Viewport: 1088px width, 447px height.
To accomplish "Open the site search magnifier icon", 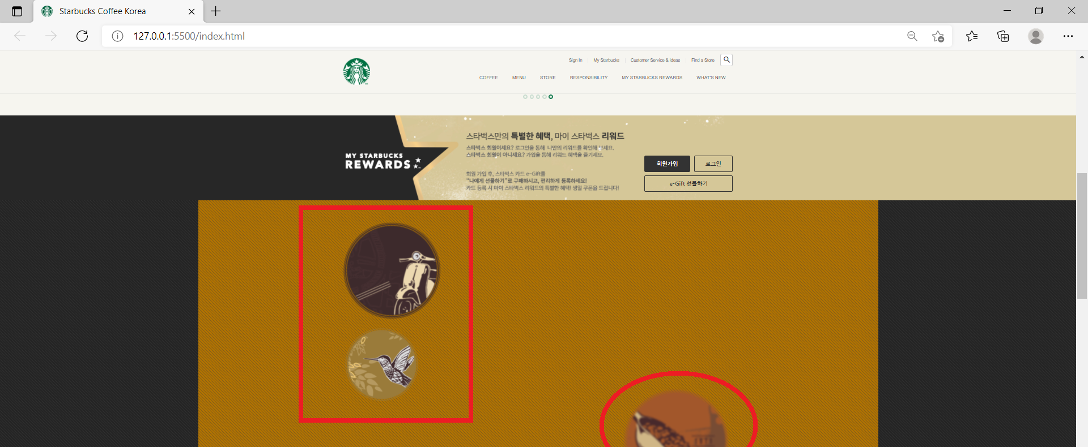I will click(726, 60).
